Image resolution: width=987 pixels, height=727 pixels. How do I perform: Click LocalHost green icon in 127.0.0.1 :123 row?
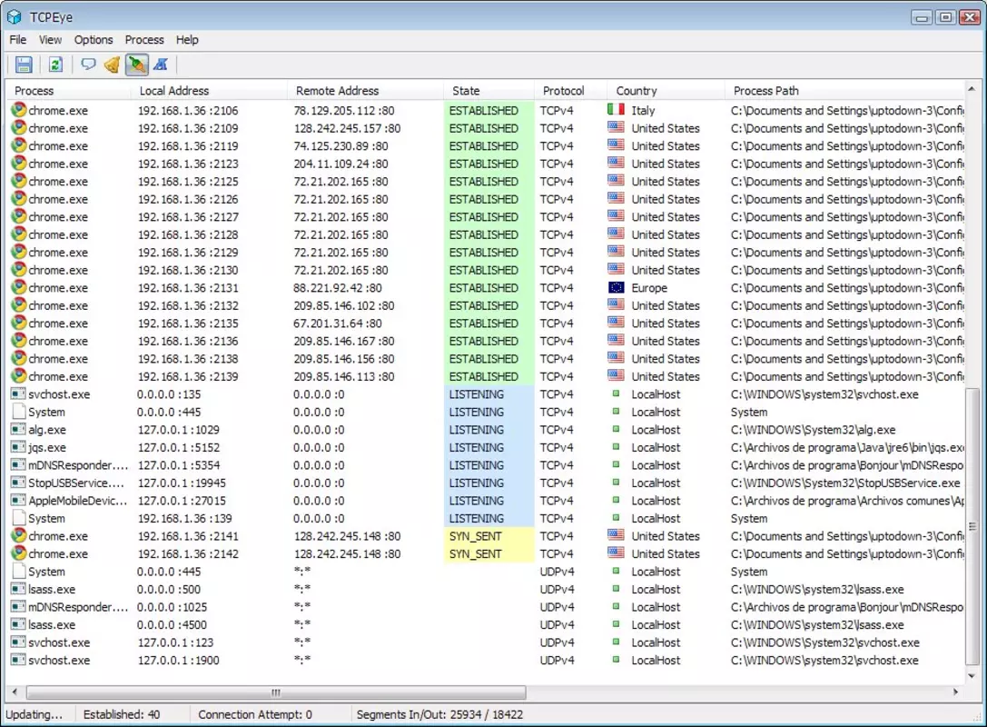(616, 642)
